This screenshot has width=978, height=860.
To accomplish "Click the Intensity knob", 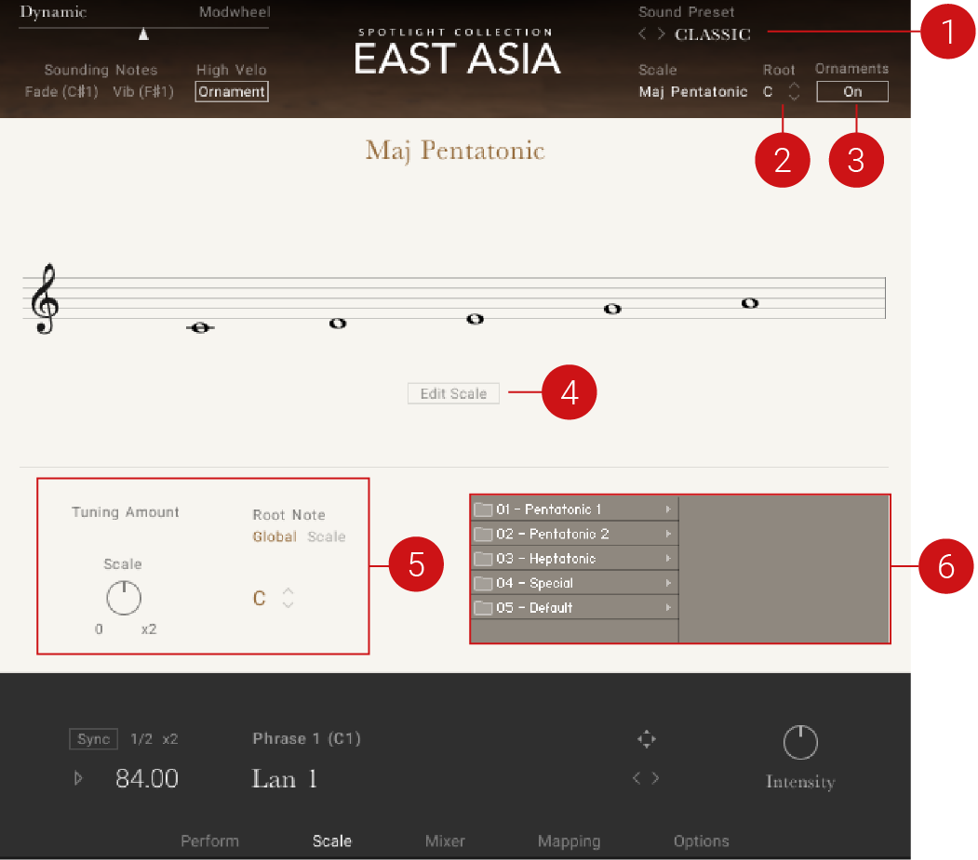I will pyautogui.click(x=799, y=743).
